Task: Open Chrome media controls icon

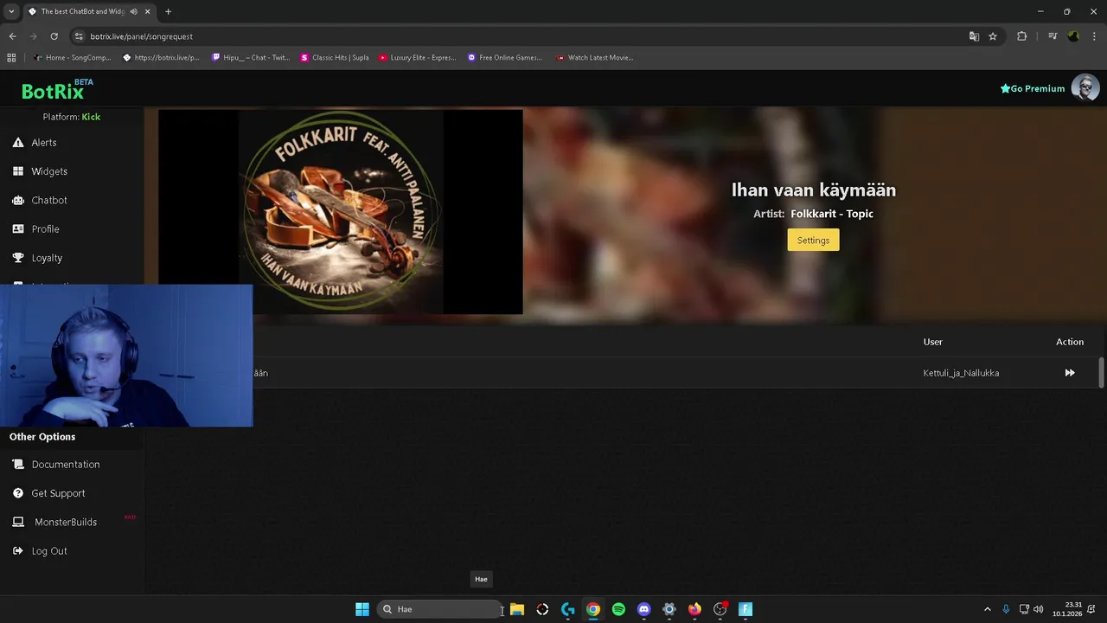Action: (x=1052, y=36)
